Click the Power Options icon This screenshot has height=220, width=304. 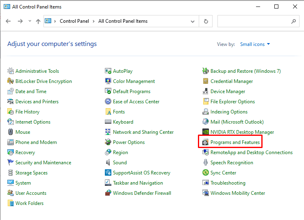(x=108, y=142)
